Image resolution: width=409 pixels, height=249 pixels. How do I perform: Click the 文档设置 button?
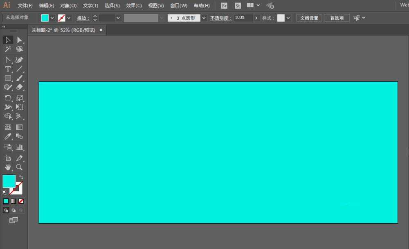click(309, 18)
